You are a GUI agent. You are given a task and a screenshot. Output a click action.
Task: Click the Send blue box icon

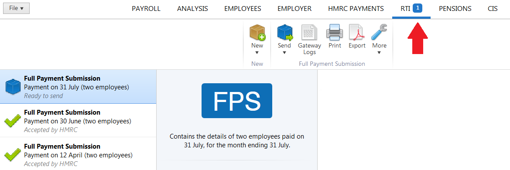tap(284, 32)
